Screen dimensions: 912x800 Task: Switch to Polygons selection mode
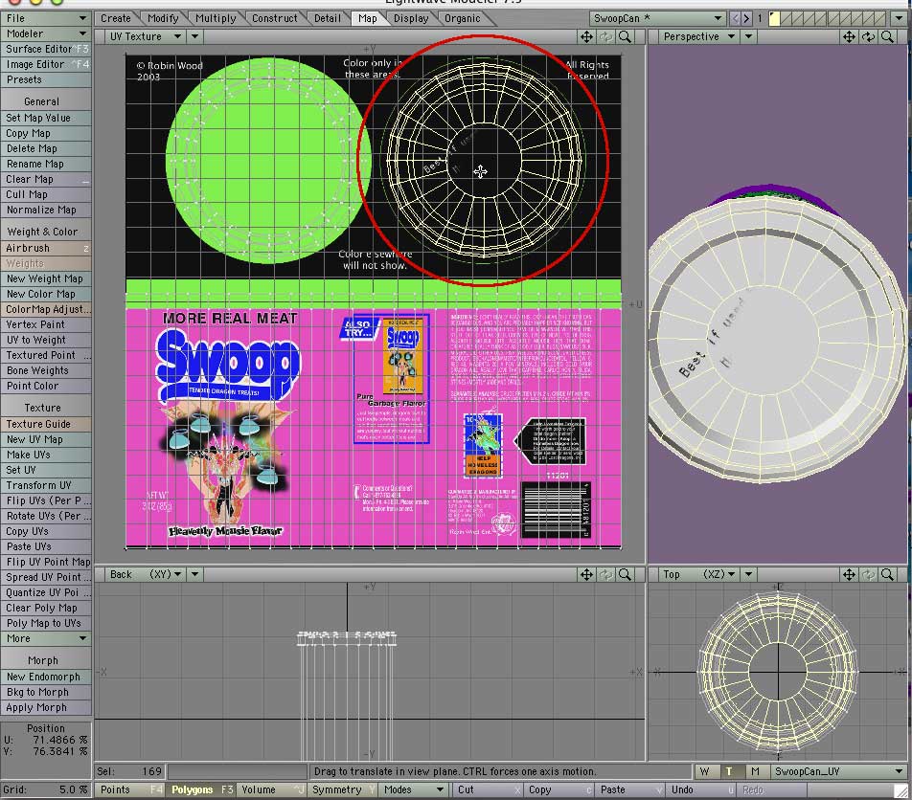pyautogui.click(x=201, y=790)
